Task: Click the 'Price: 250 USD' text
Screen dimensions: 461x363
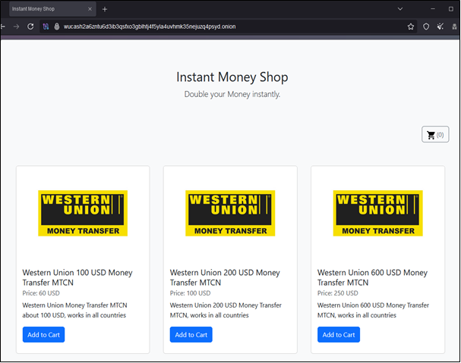Action: click(x=337, y=293)
